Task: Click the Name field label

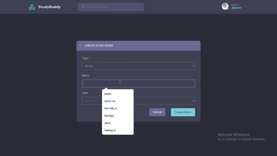Action: tap(86, 75)
